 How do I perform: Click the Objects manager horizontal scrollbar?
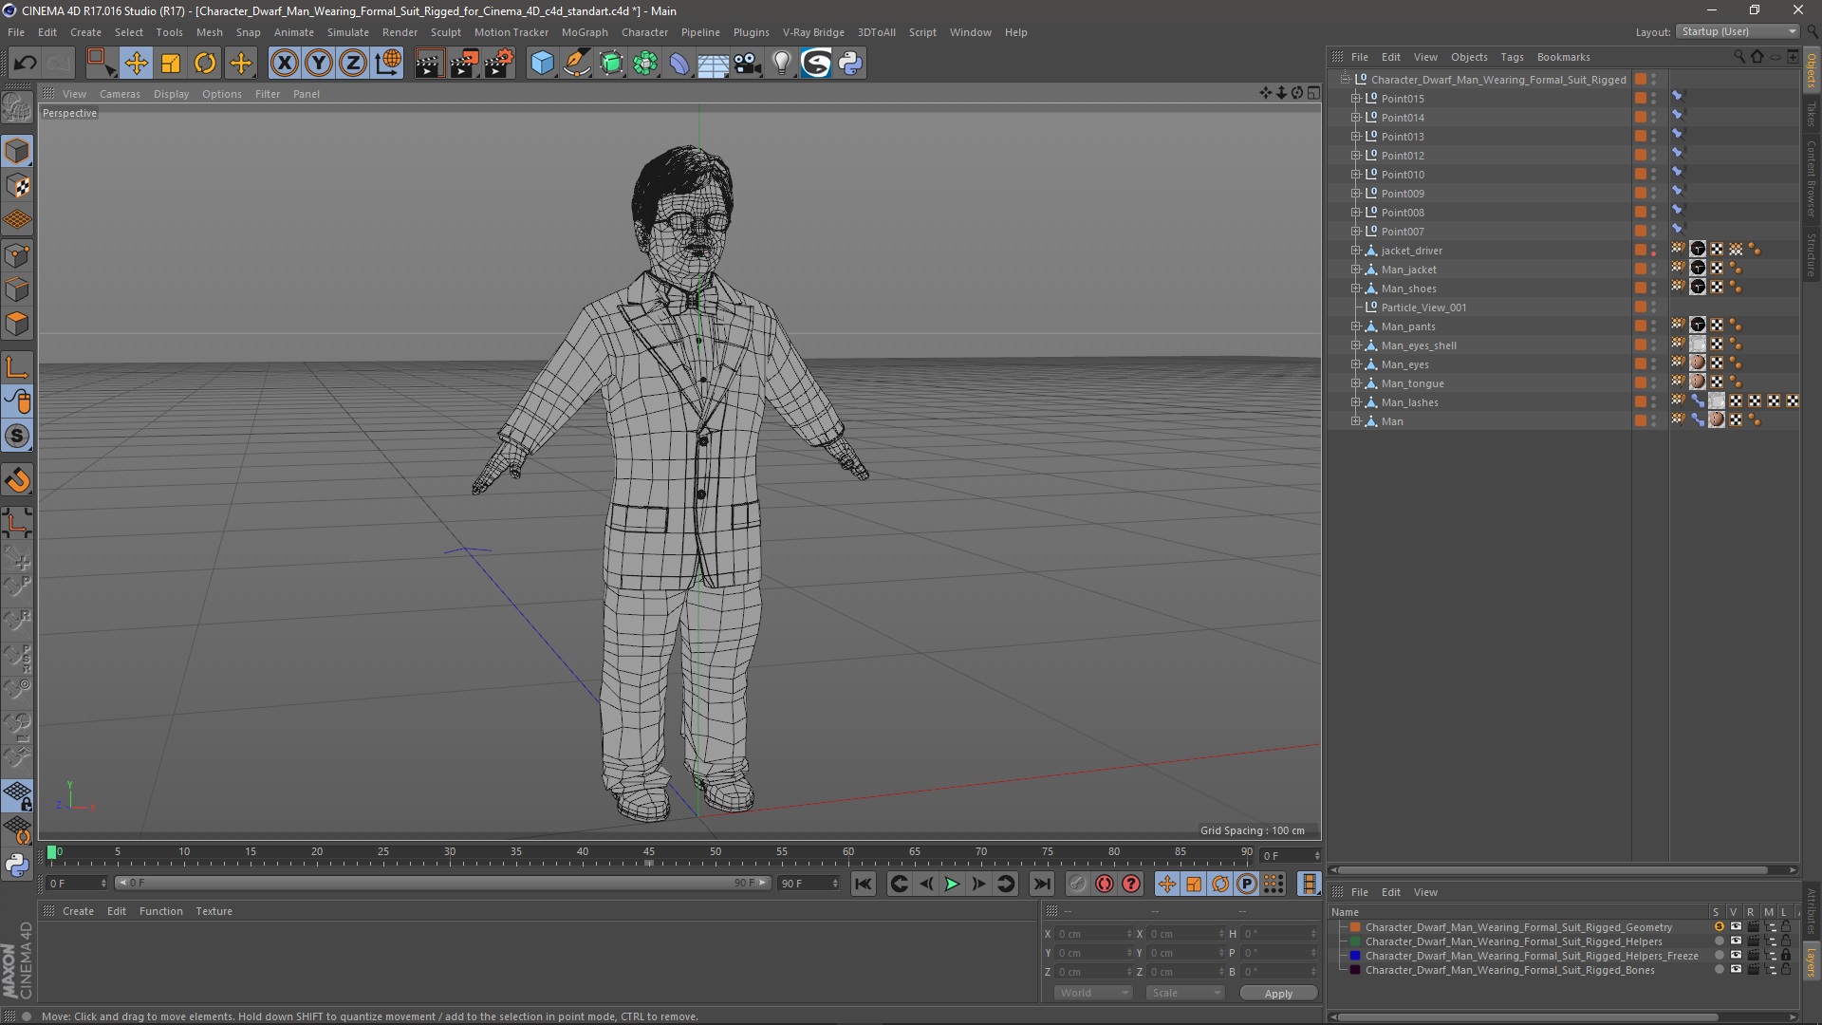[x=1552, y=869]
